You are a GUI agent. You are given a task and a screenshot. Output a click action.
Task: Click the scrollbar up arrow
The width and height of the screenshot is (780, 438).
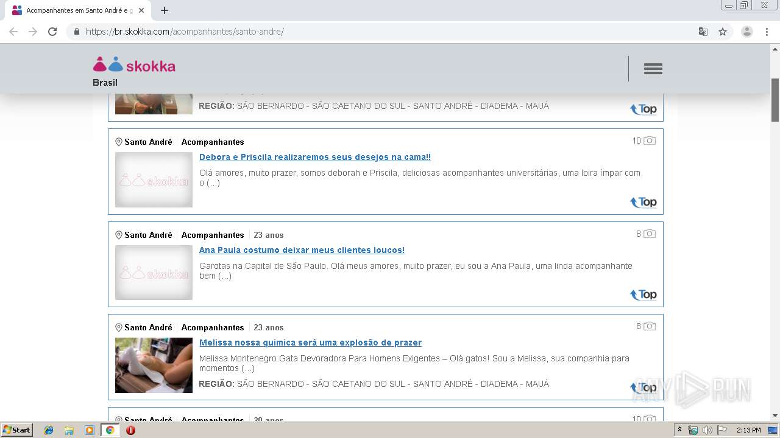tap(775, 48)
